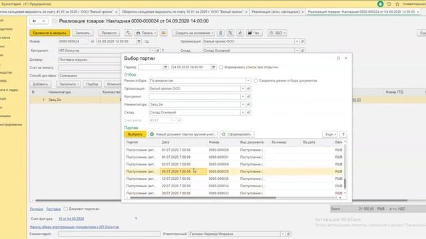Click the empty Контрагент field in batch dialog

(x=194, y=96)
